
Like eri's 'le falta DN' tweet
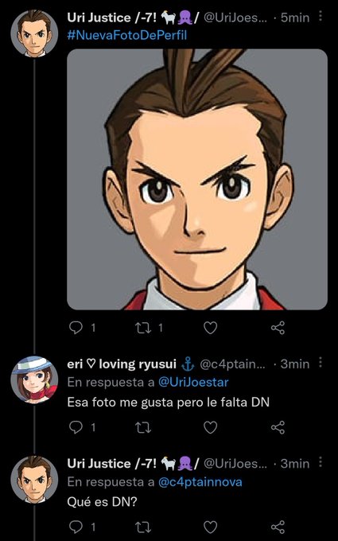click(210, 427)
